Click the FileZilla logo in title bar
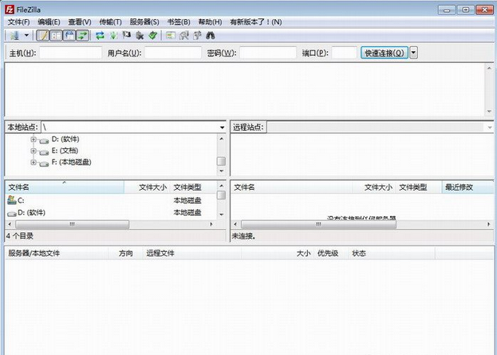This screenshot has width=497, height=355. point(10,10)
